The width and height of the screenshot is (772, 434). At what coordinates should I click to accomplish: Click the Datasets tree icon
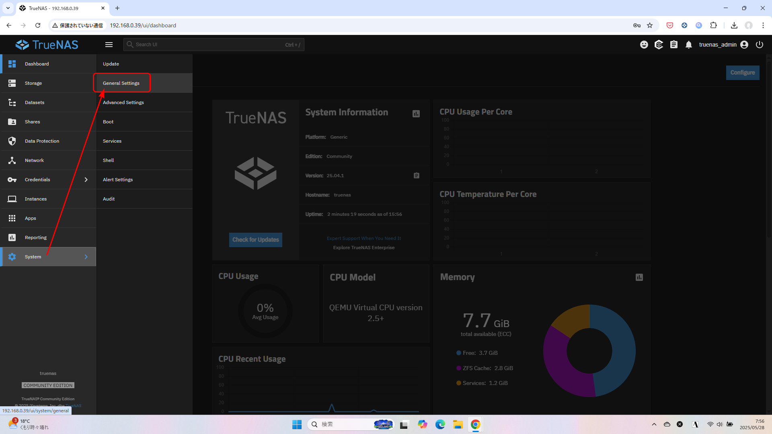click(x=12, y=102)
